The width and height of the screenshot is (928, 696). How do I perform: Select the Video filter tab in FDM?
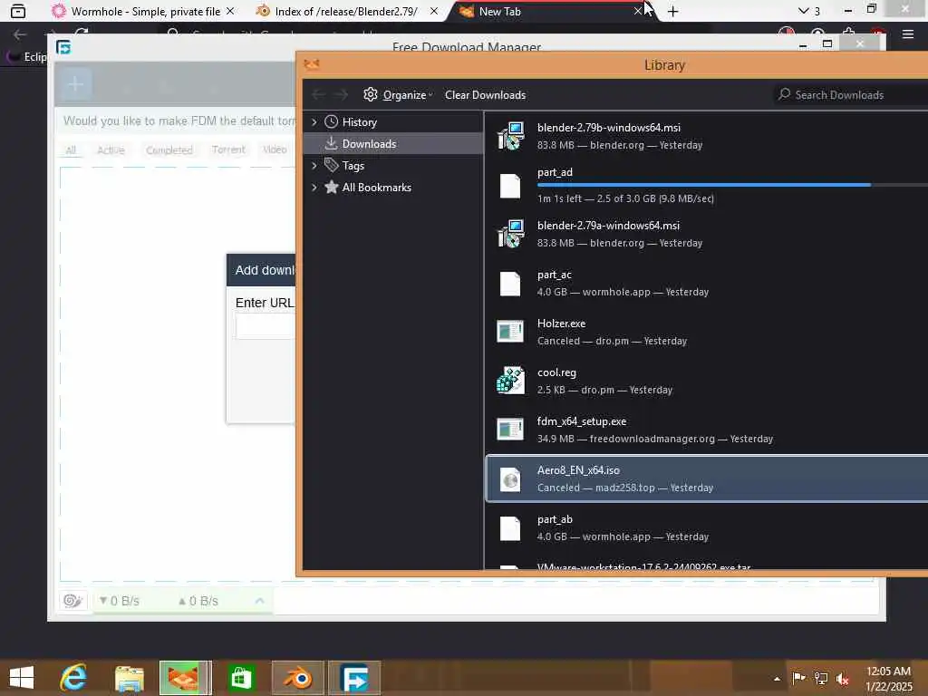click(275, 150)
